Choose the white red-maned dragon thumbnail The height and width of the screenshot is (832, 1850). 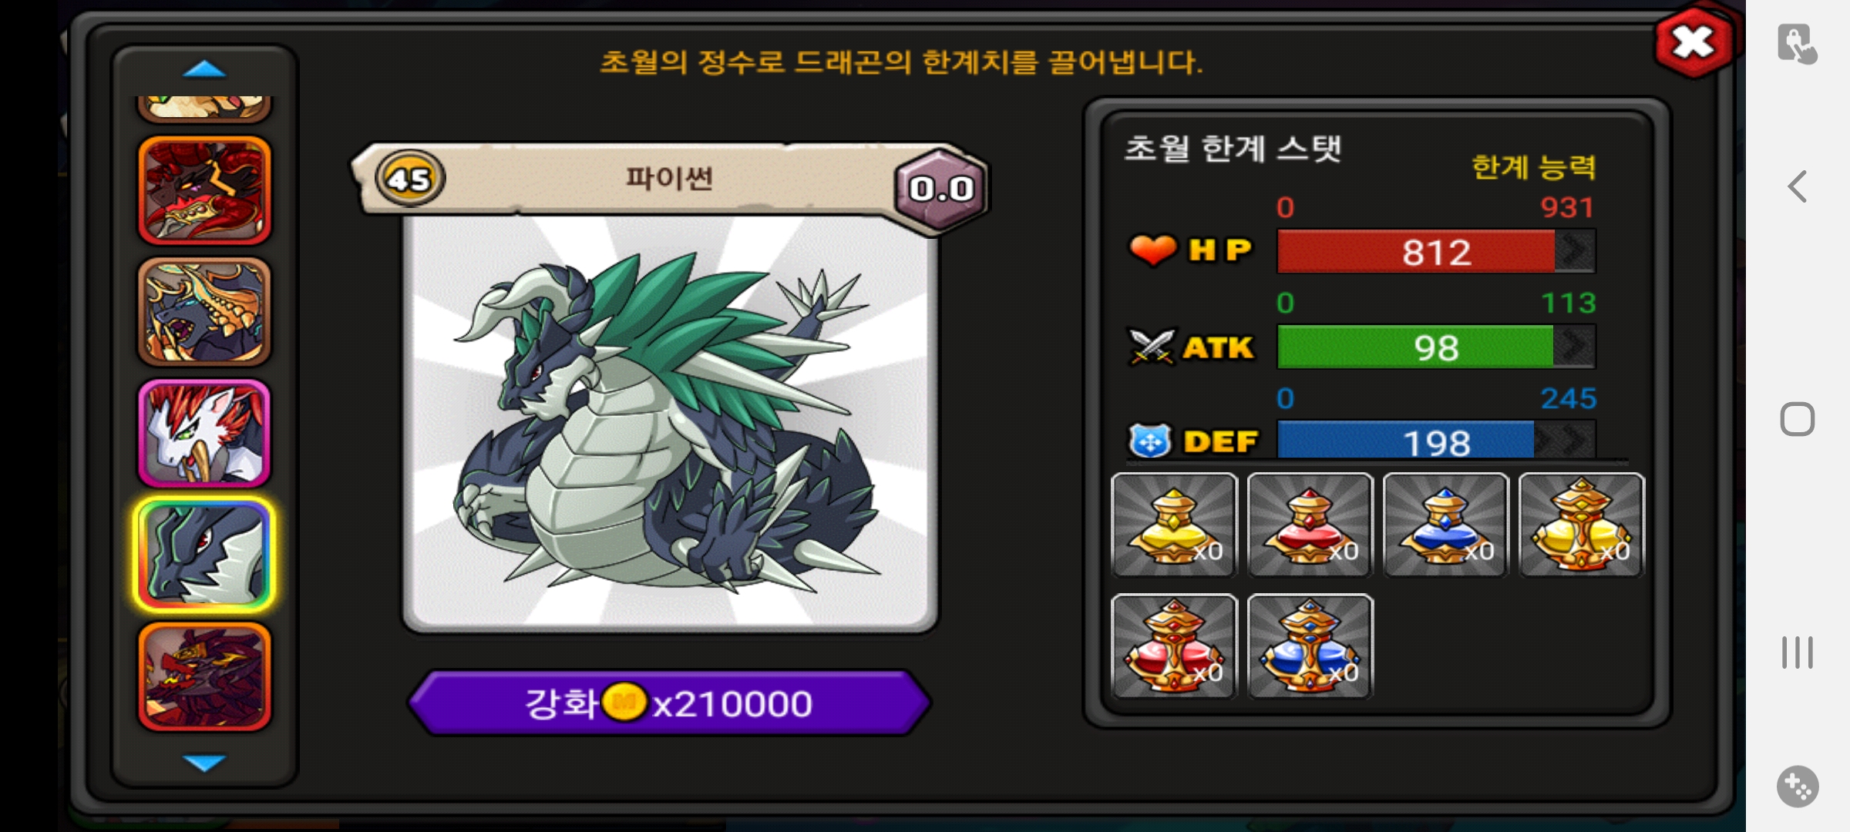point(204,433)
